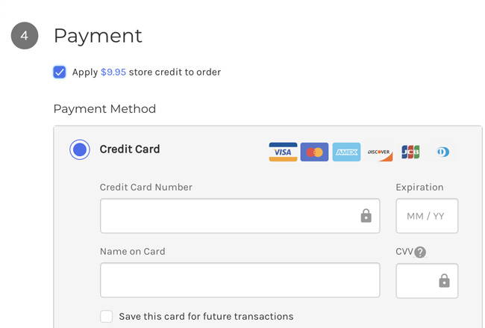Focus the Credit Card Number field
The image size is (485, 328).
(240, 216)
